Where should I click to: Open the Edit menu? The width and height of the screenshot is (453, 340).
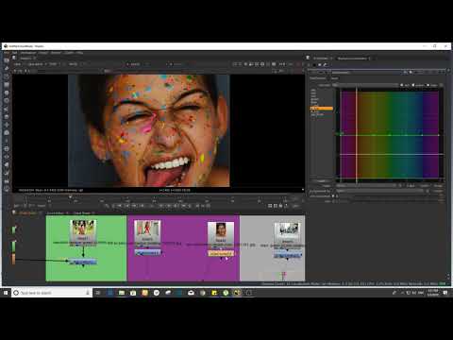[x=14, y=53]
